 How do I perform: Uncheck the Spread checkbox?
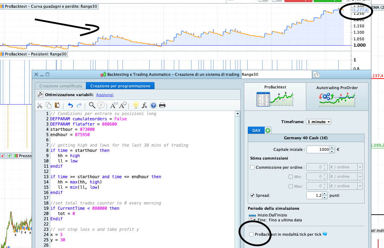(x=252, y=195)
